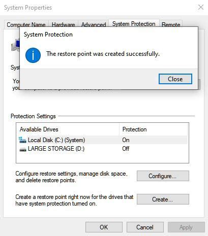Screen dimensions: 208x236
Task: Close the System Properties window with X
Action: [201, 7]
